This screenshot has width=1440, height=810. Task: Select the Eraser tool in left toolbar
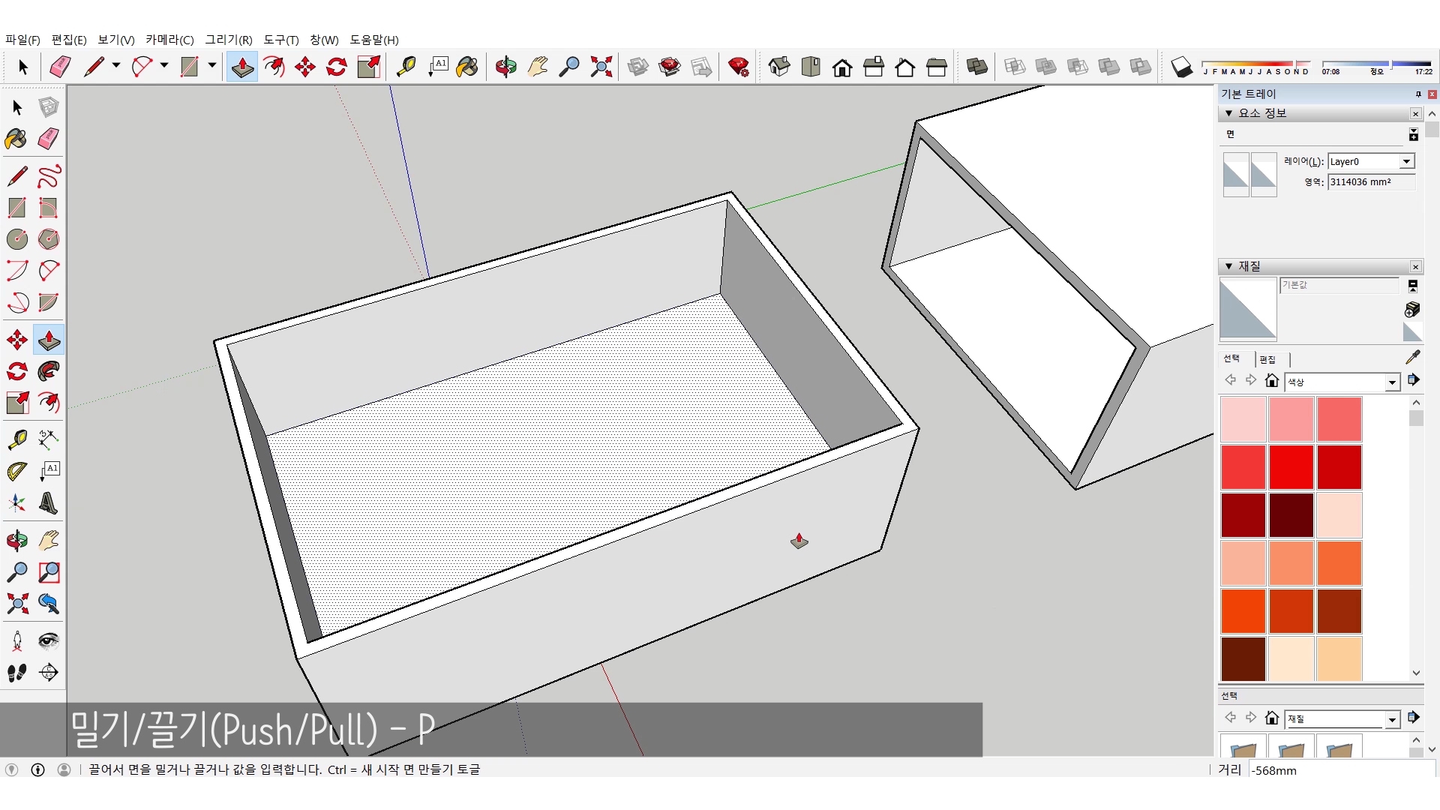pos(49,139)
